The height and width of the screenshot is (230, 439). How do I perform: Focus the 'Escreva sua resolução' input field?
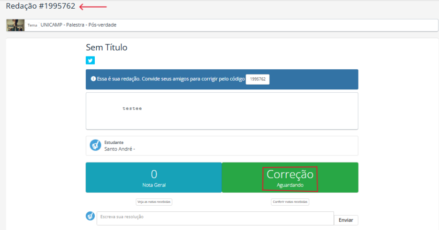coord(215,218)
